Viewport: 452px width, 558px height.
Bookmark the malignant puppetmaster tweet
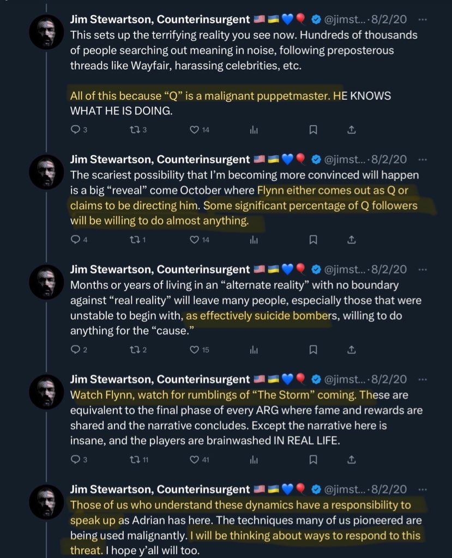[x=313, y=130]
